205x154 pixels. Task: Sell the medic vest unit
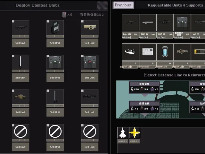pos(90,78)
